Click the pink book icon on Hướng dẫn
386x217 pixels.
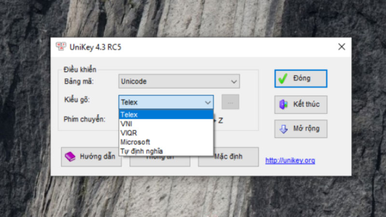[x=70, y=156]
